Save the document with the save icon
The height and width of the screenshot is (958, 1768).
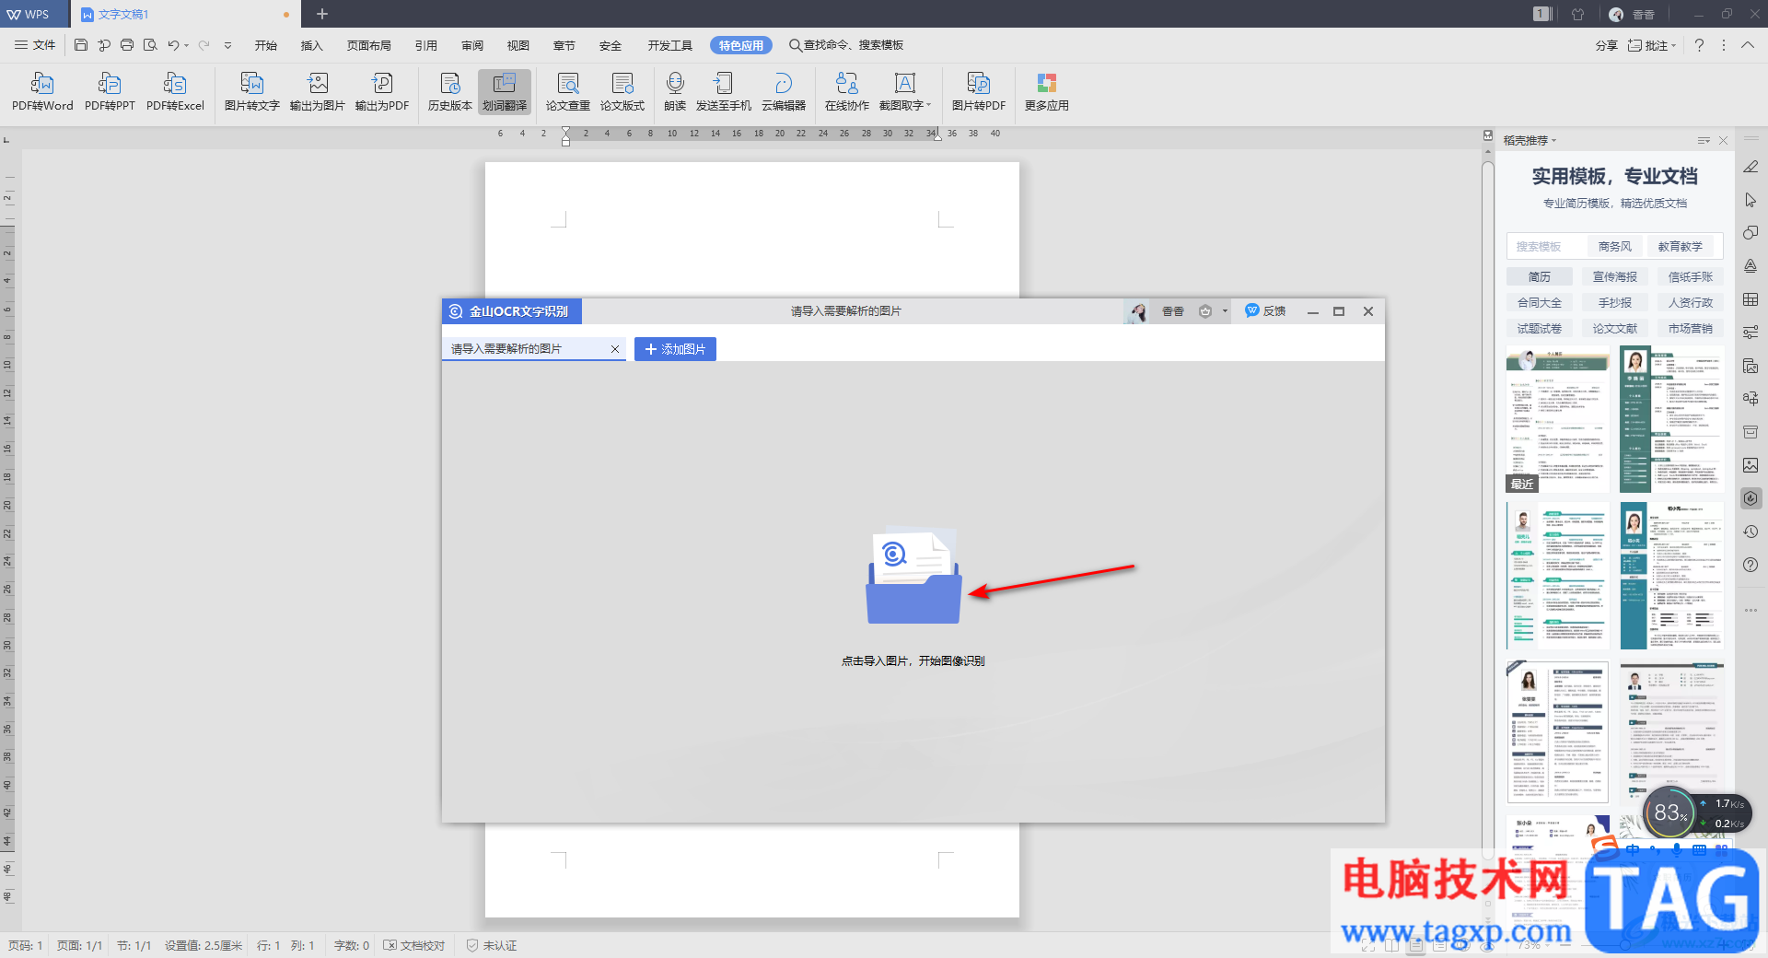tap(81, 45)
